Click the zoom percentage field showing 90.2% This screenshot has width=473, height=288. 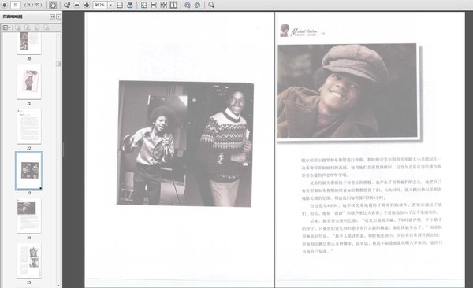(x=100, y=5)
